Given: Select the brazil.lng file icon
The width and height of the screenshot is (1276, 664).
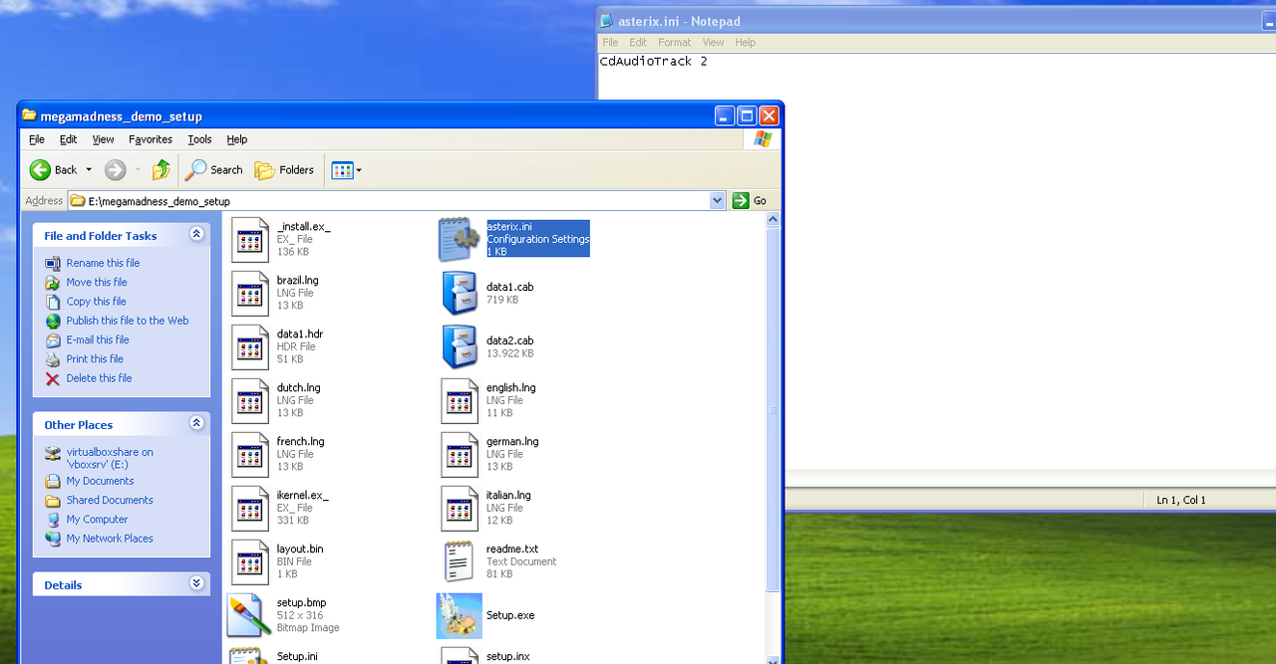Looking at the screenshot, I should pyautogui.click(x=250, y=294).
